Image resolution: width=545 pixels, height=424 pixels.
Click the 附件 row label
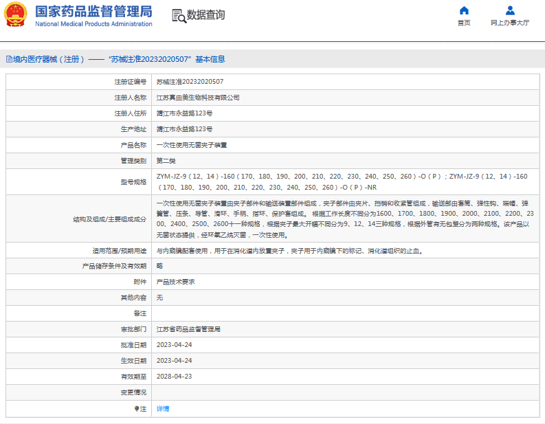140,282
